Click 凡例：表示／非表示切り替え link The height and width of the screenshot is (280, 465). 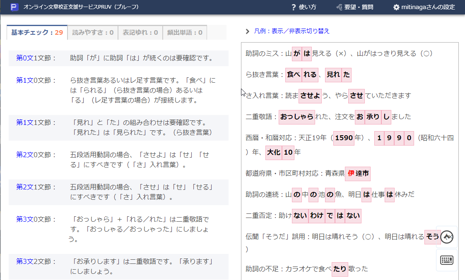292,31
